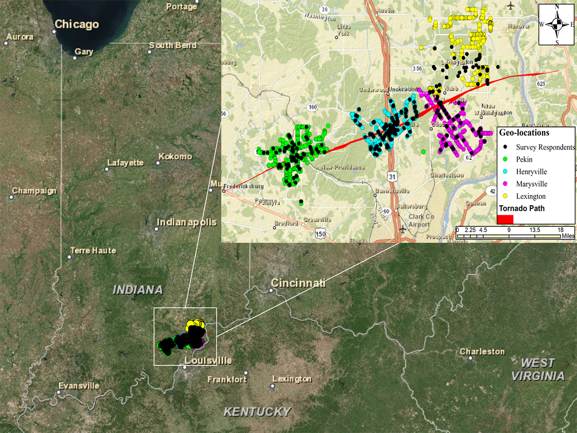
Task: Click the miles scale bar
Action: tap(509, 236)
